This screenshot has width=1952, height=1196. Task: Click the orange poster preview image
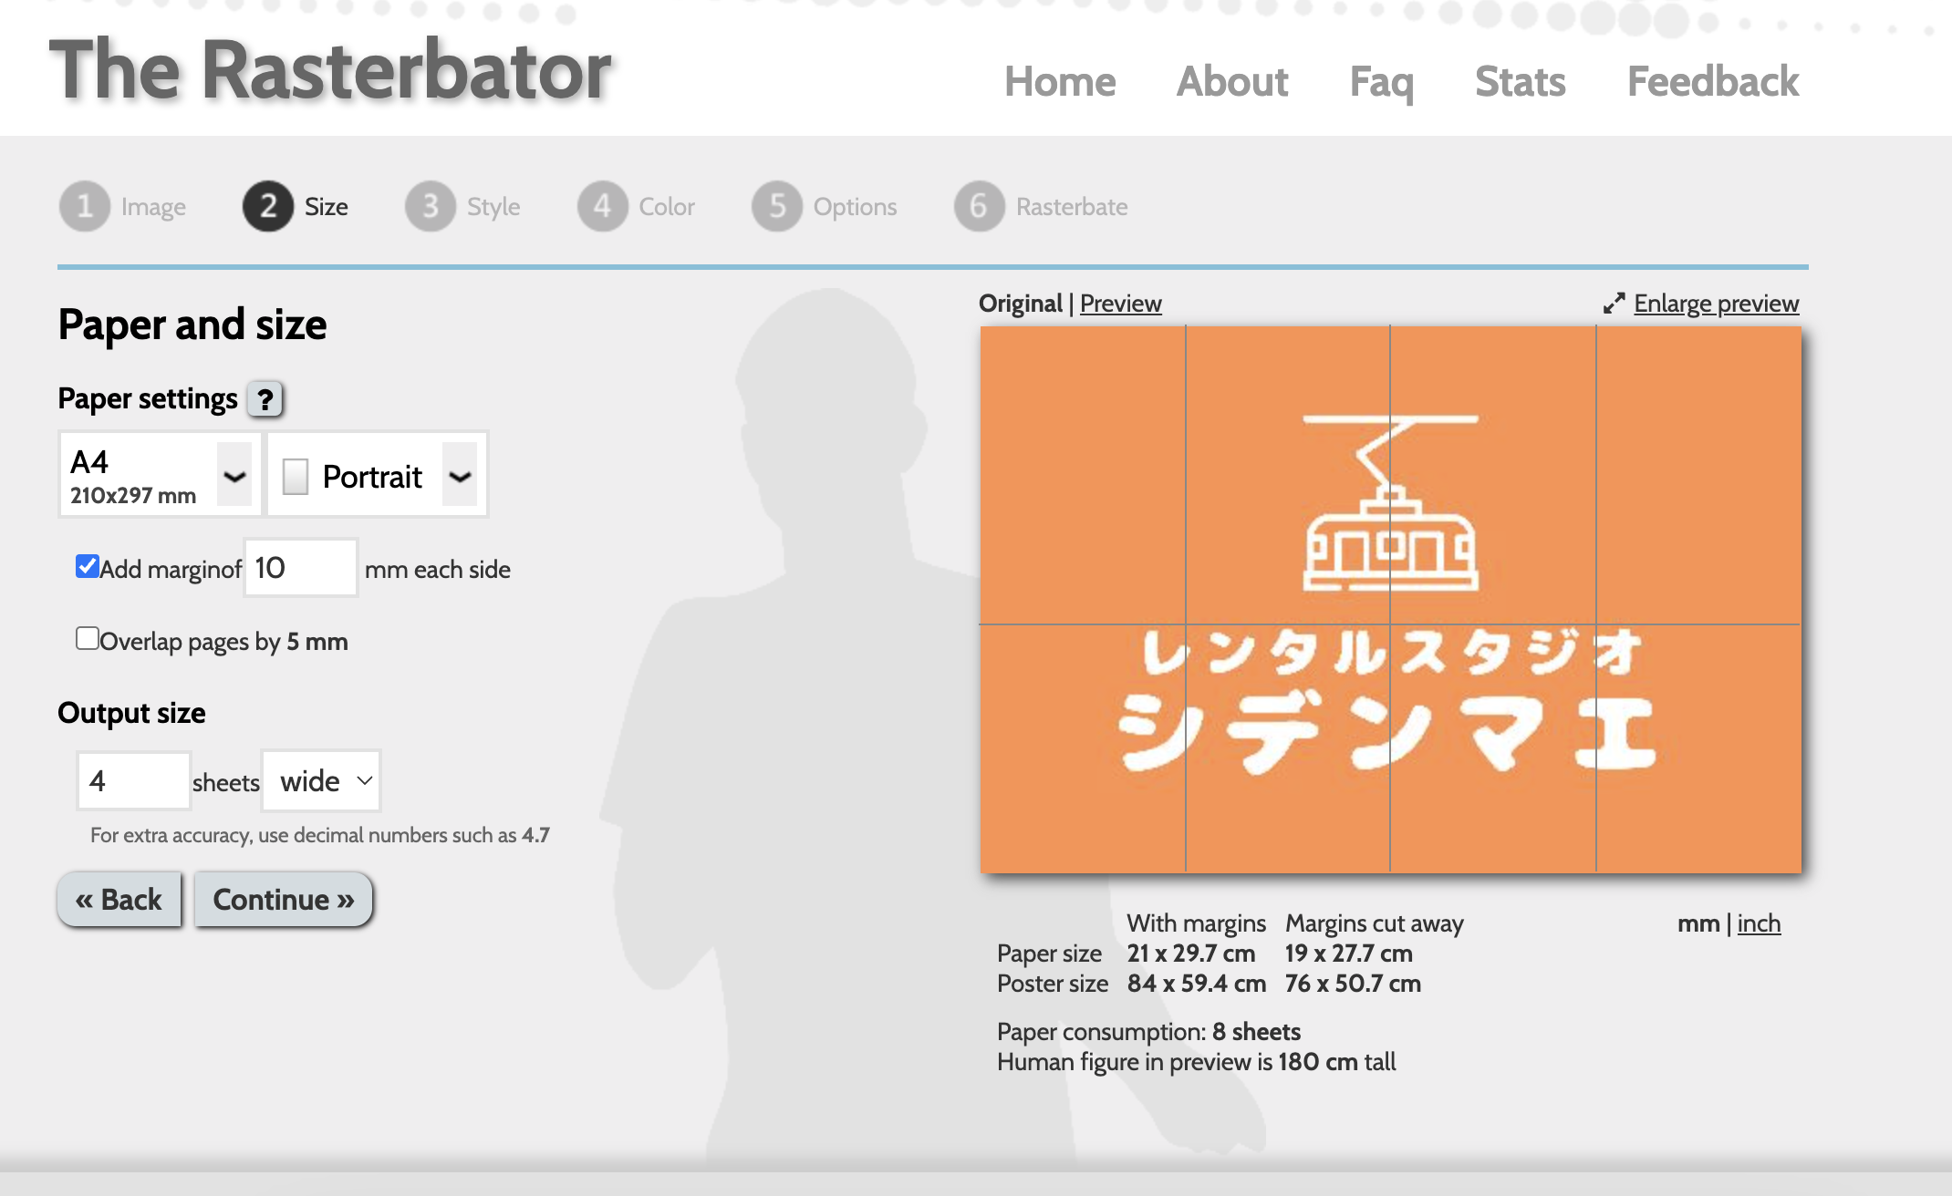pos(1390,599)
